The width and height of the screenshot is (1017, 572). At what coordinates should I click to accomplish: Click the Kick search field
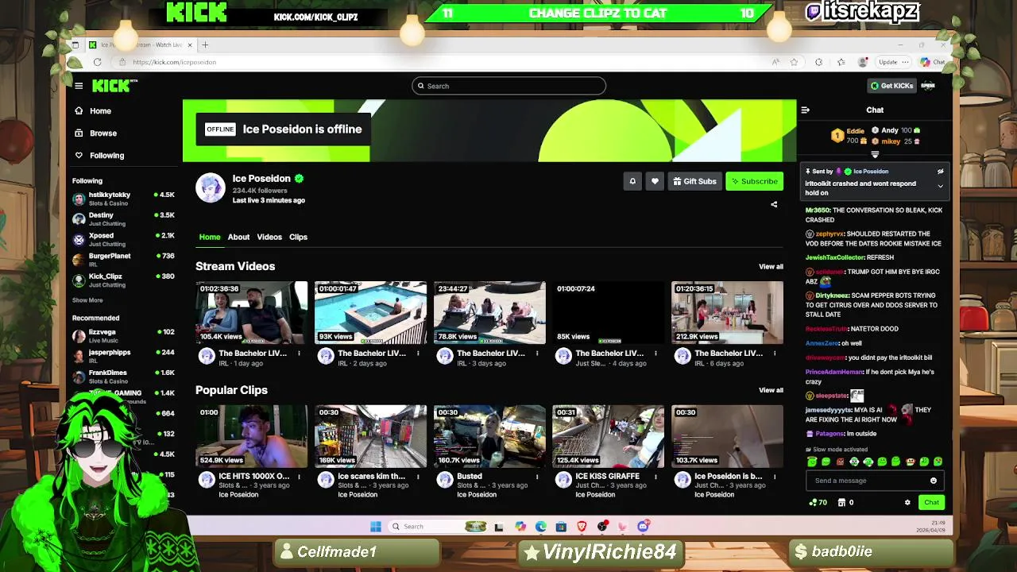508,86
